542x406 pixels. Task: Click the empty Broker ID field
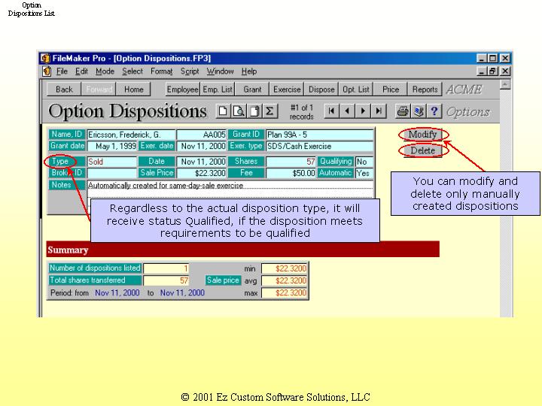click(112, 173)
